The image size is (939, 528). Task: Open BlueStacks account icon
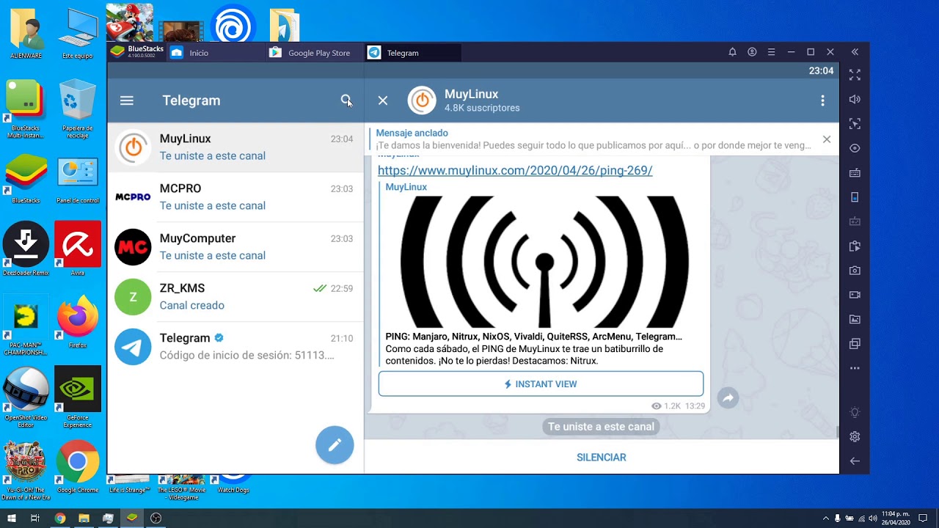tap(752, 52)
